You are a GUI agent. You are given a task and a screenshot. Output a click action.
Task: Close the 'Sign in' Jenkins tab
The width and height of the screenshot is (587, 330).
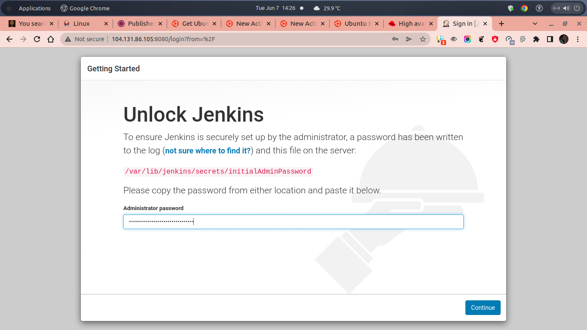[x=485, y=24]
